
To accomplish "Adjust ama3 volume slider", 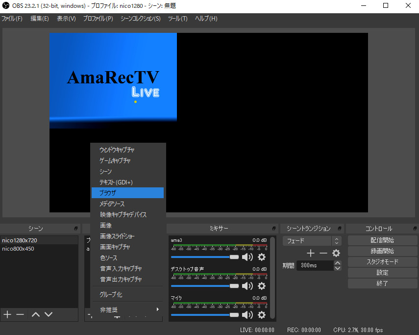I will (205, 257).
